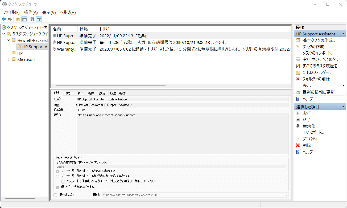This screenshot has width=347, height=208.
Task: Toggle the 表示しない checkbox
Action: (x=55, y=195)
